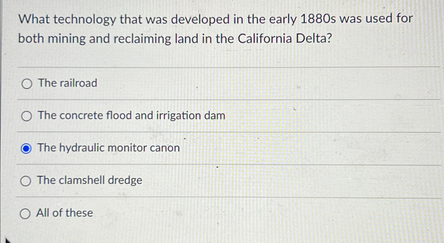Select the All of these answer text
The height and width of the screenshot is (243, 444).
click(64, 213)
